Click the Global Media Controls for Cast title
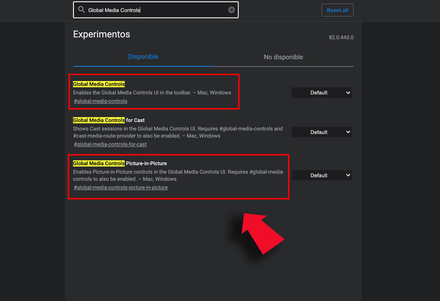 tap(109, 120)
